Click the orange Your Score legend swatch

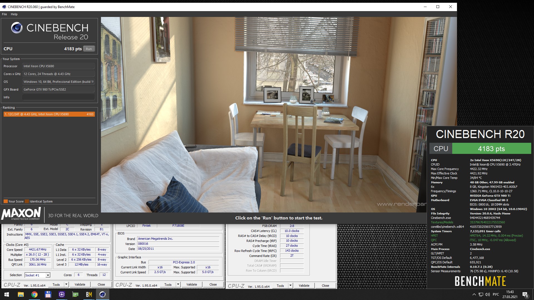pos(6,201)
